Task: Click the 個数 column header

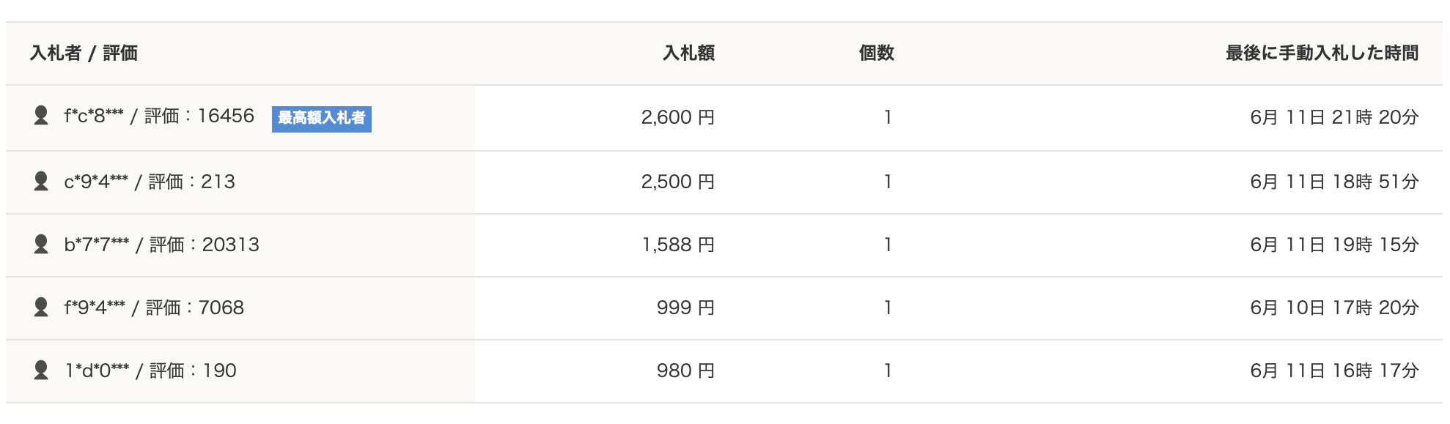Action: coord(877,53)
